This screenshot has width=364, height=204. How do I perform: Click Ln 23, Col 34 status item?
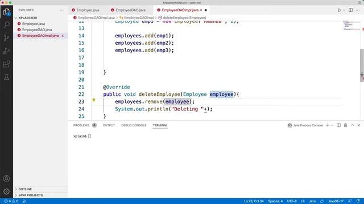[254, 201]
